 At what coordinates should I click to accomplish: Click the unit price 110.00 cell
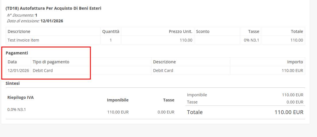pyautogui.click(x=186, y=40)
